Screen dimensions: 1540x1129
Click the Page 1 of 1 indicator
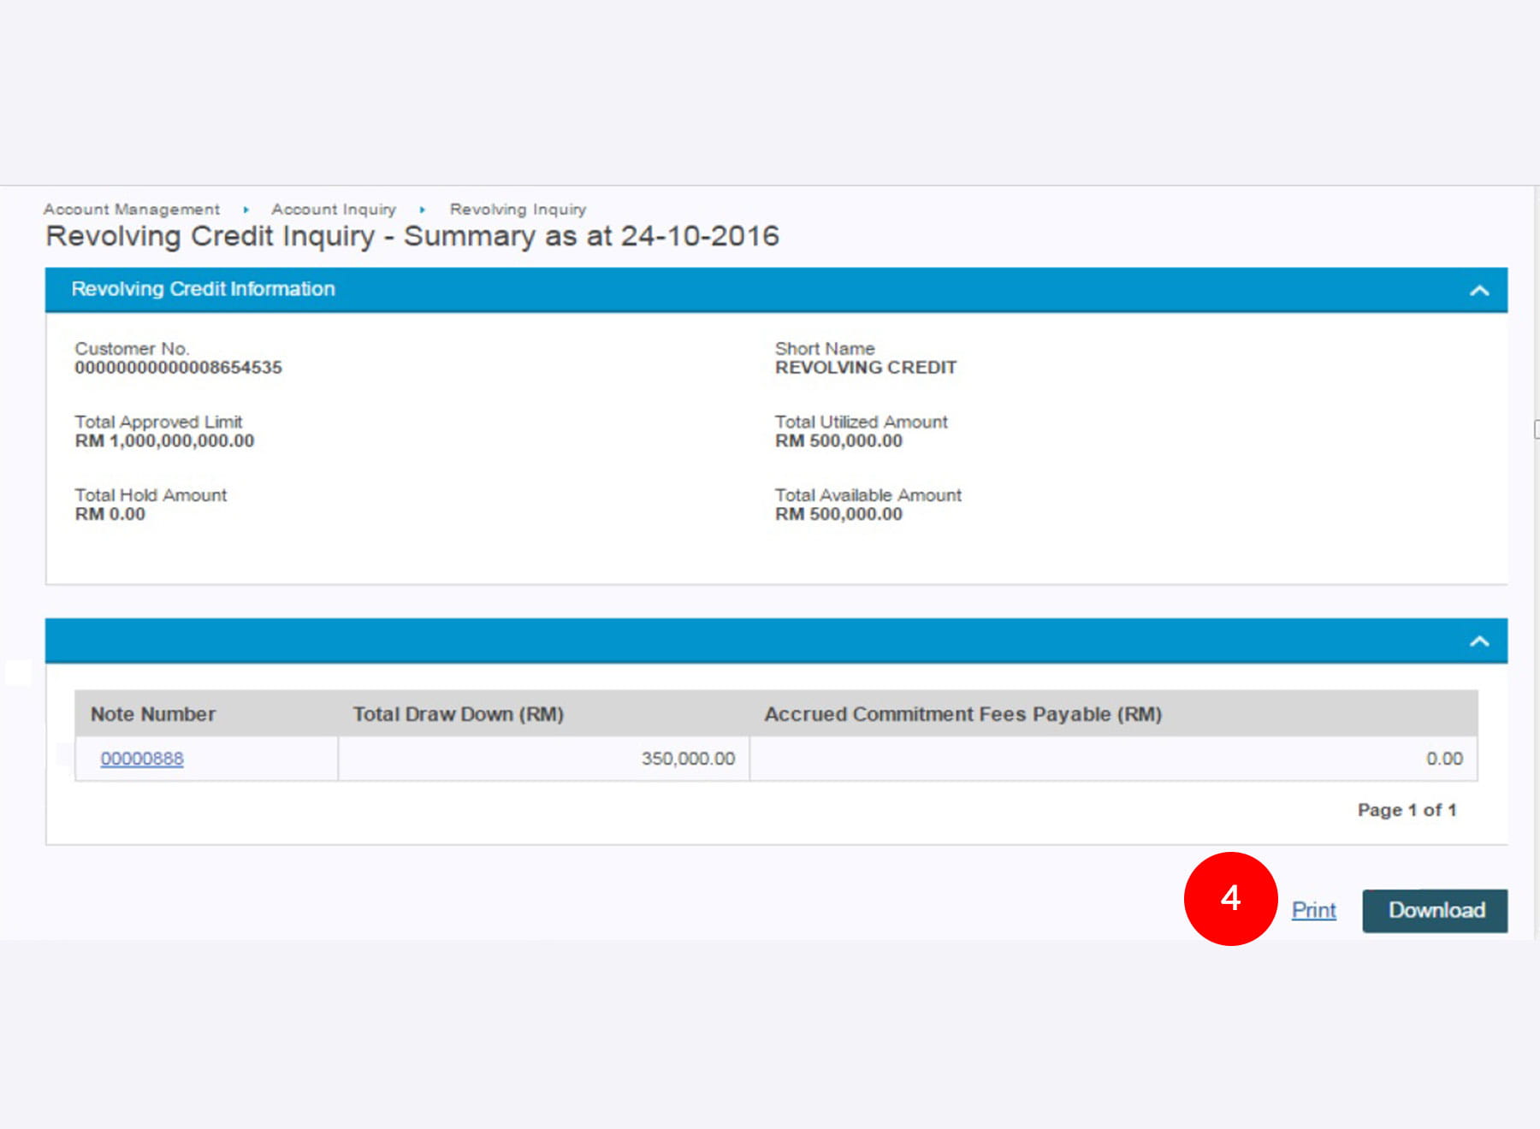1407,810
